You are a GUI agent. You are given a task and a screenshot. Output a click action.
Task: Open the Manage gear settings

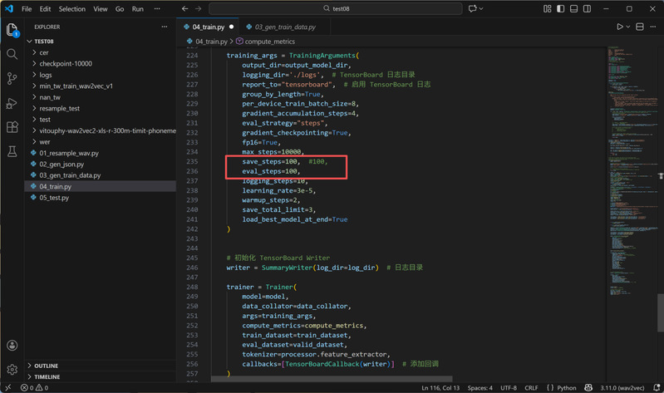pos(12,369)
